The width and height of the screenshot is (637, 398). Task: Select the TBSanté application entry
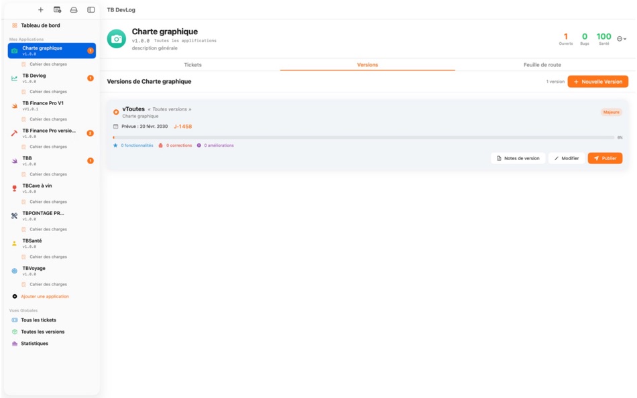tap(32, 243)
